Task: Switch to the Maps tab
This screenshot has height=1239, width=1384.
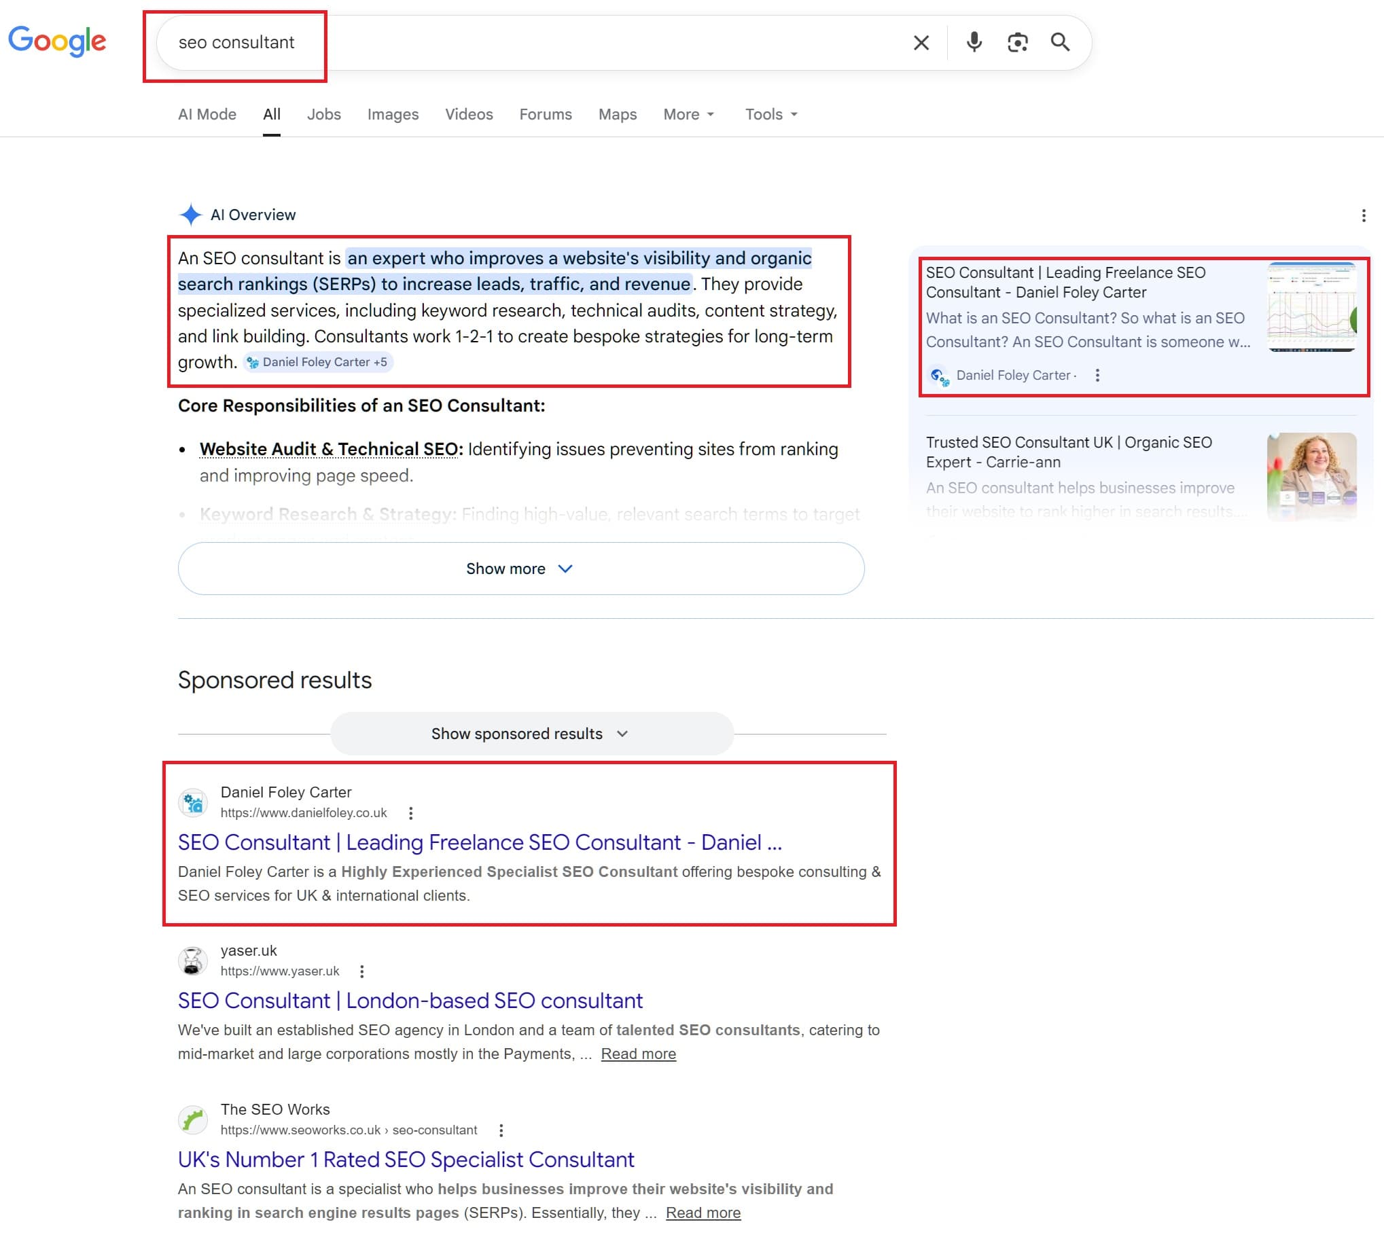Action: pos(617,114)
